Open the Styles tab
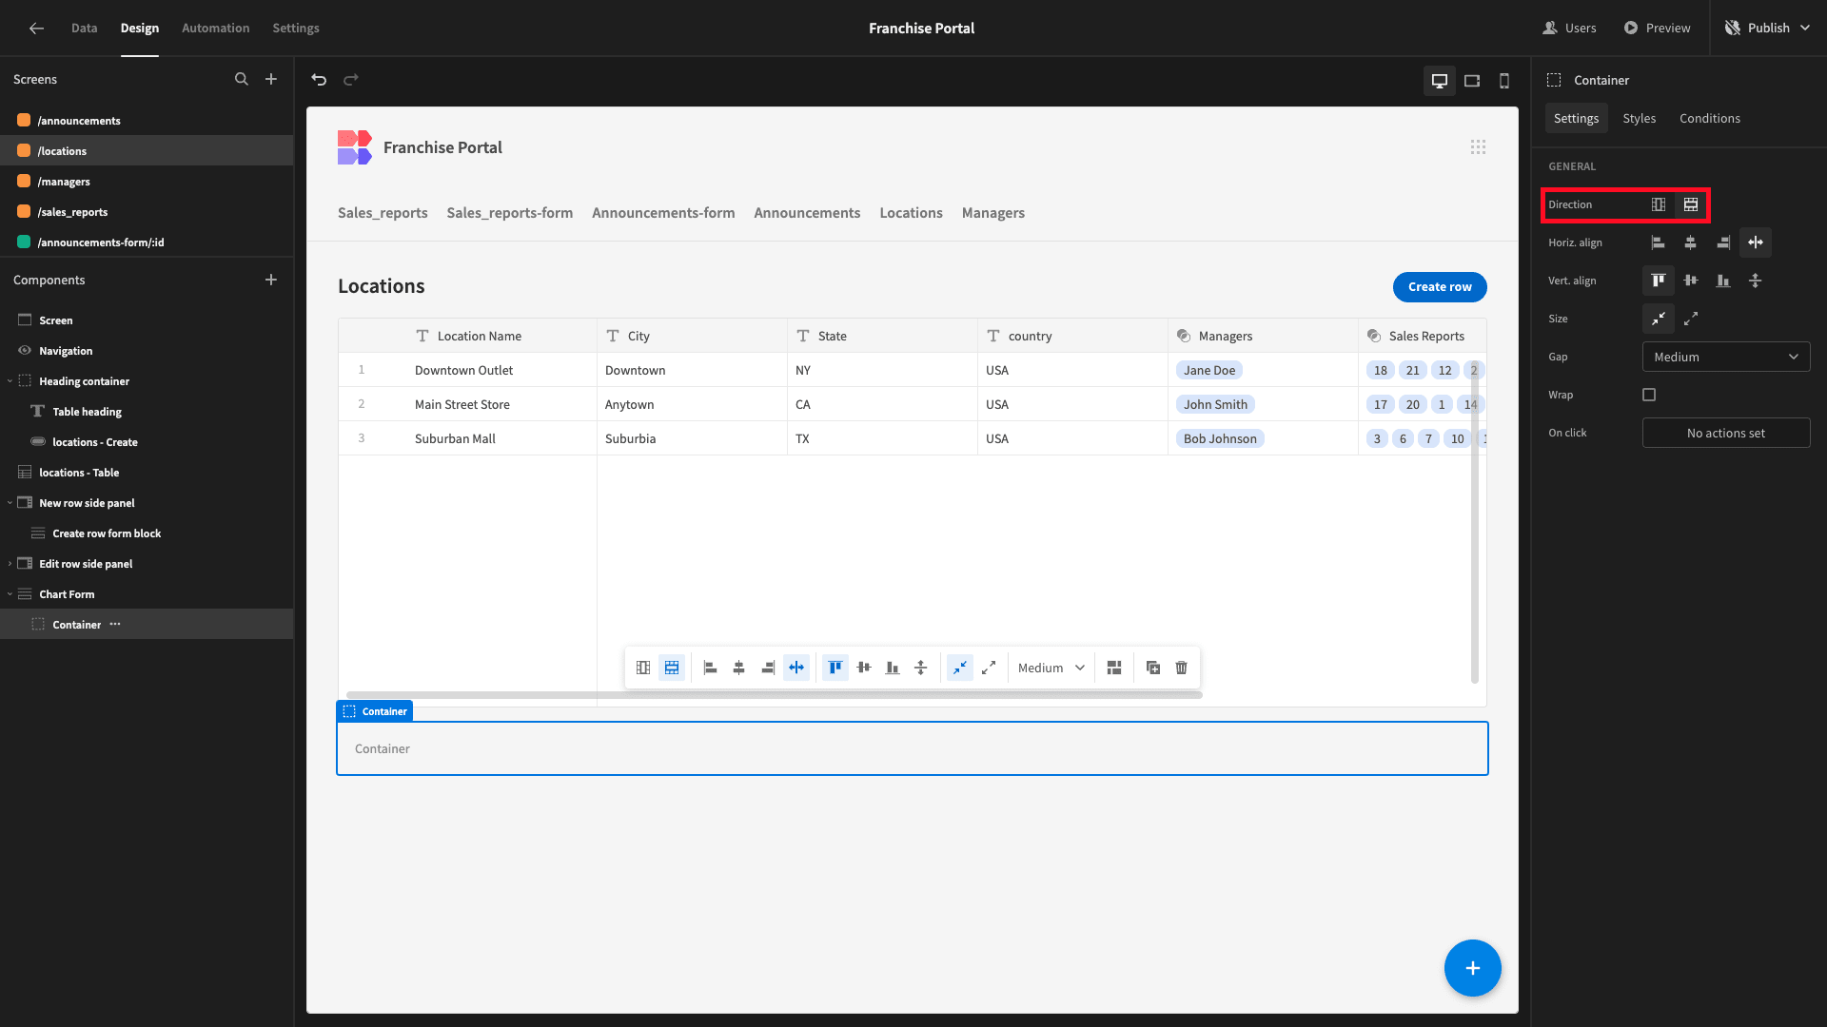This screenshot has height=1027, width=1827. (x=1639, y=118)
